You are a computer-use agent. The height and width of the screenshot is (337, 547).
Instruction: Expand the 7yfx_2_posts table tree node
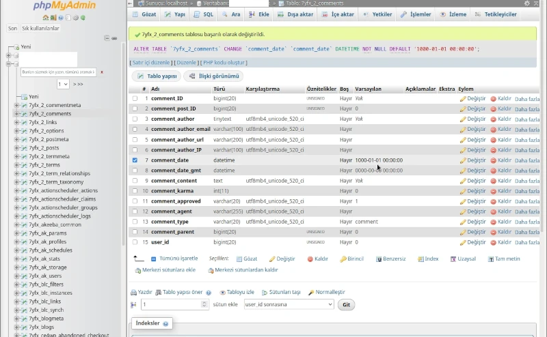[16, 148]
